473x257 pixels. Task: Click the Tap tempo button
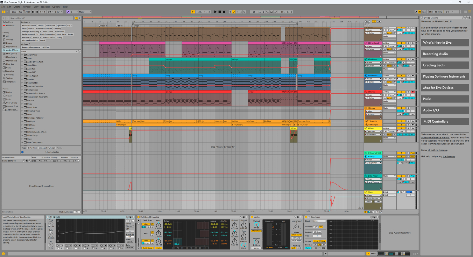coord(20,12)
